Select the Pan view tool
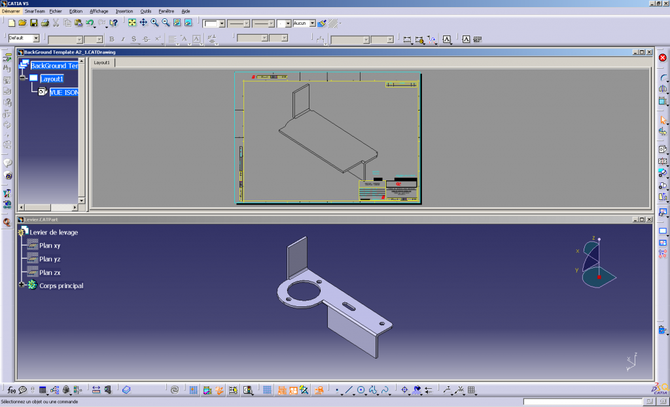 143,23
